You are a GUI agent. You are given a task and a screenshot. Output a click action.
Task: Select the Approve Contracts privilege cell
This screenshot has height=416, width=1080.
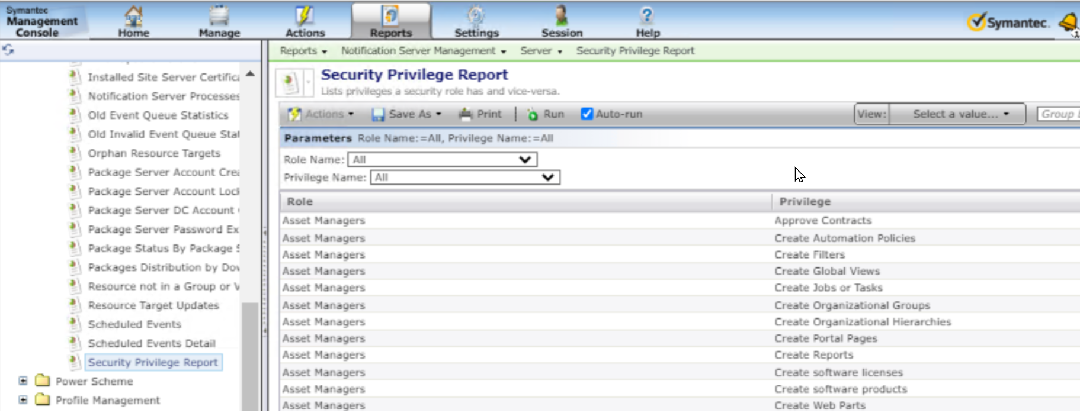click(x=823, y=220)
